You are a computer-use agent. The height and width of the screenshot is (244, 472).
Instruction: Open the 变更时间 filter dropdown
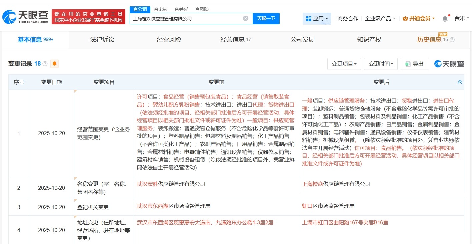(x=380, y=64)
